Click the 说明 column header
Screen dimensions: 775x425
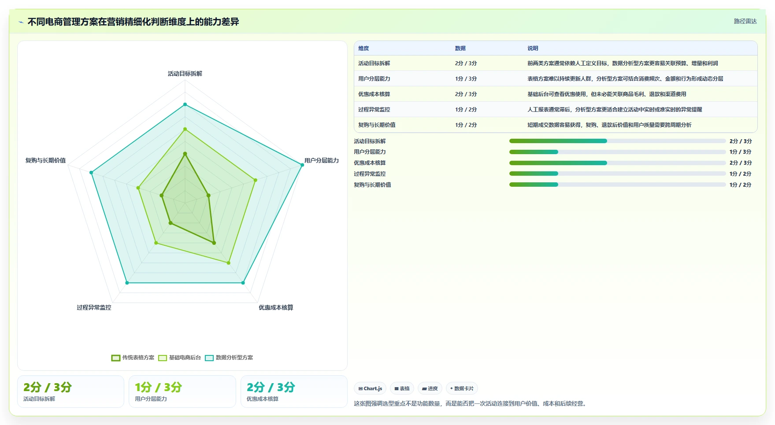coord(533,48)
